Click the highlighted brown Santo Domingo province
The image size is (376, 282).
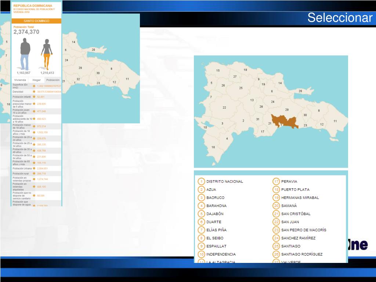pyautogui.click(x=284, y=121)
